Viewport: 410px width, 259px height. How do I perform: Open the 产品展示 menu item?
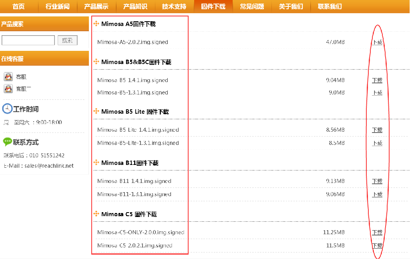[96, 6]
